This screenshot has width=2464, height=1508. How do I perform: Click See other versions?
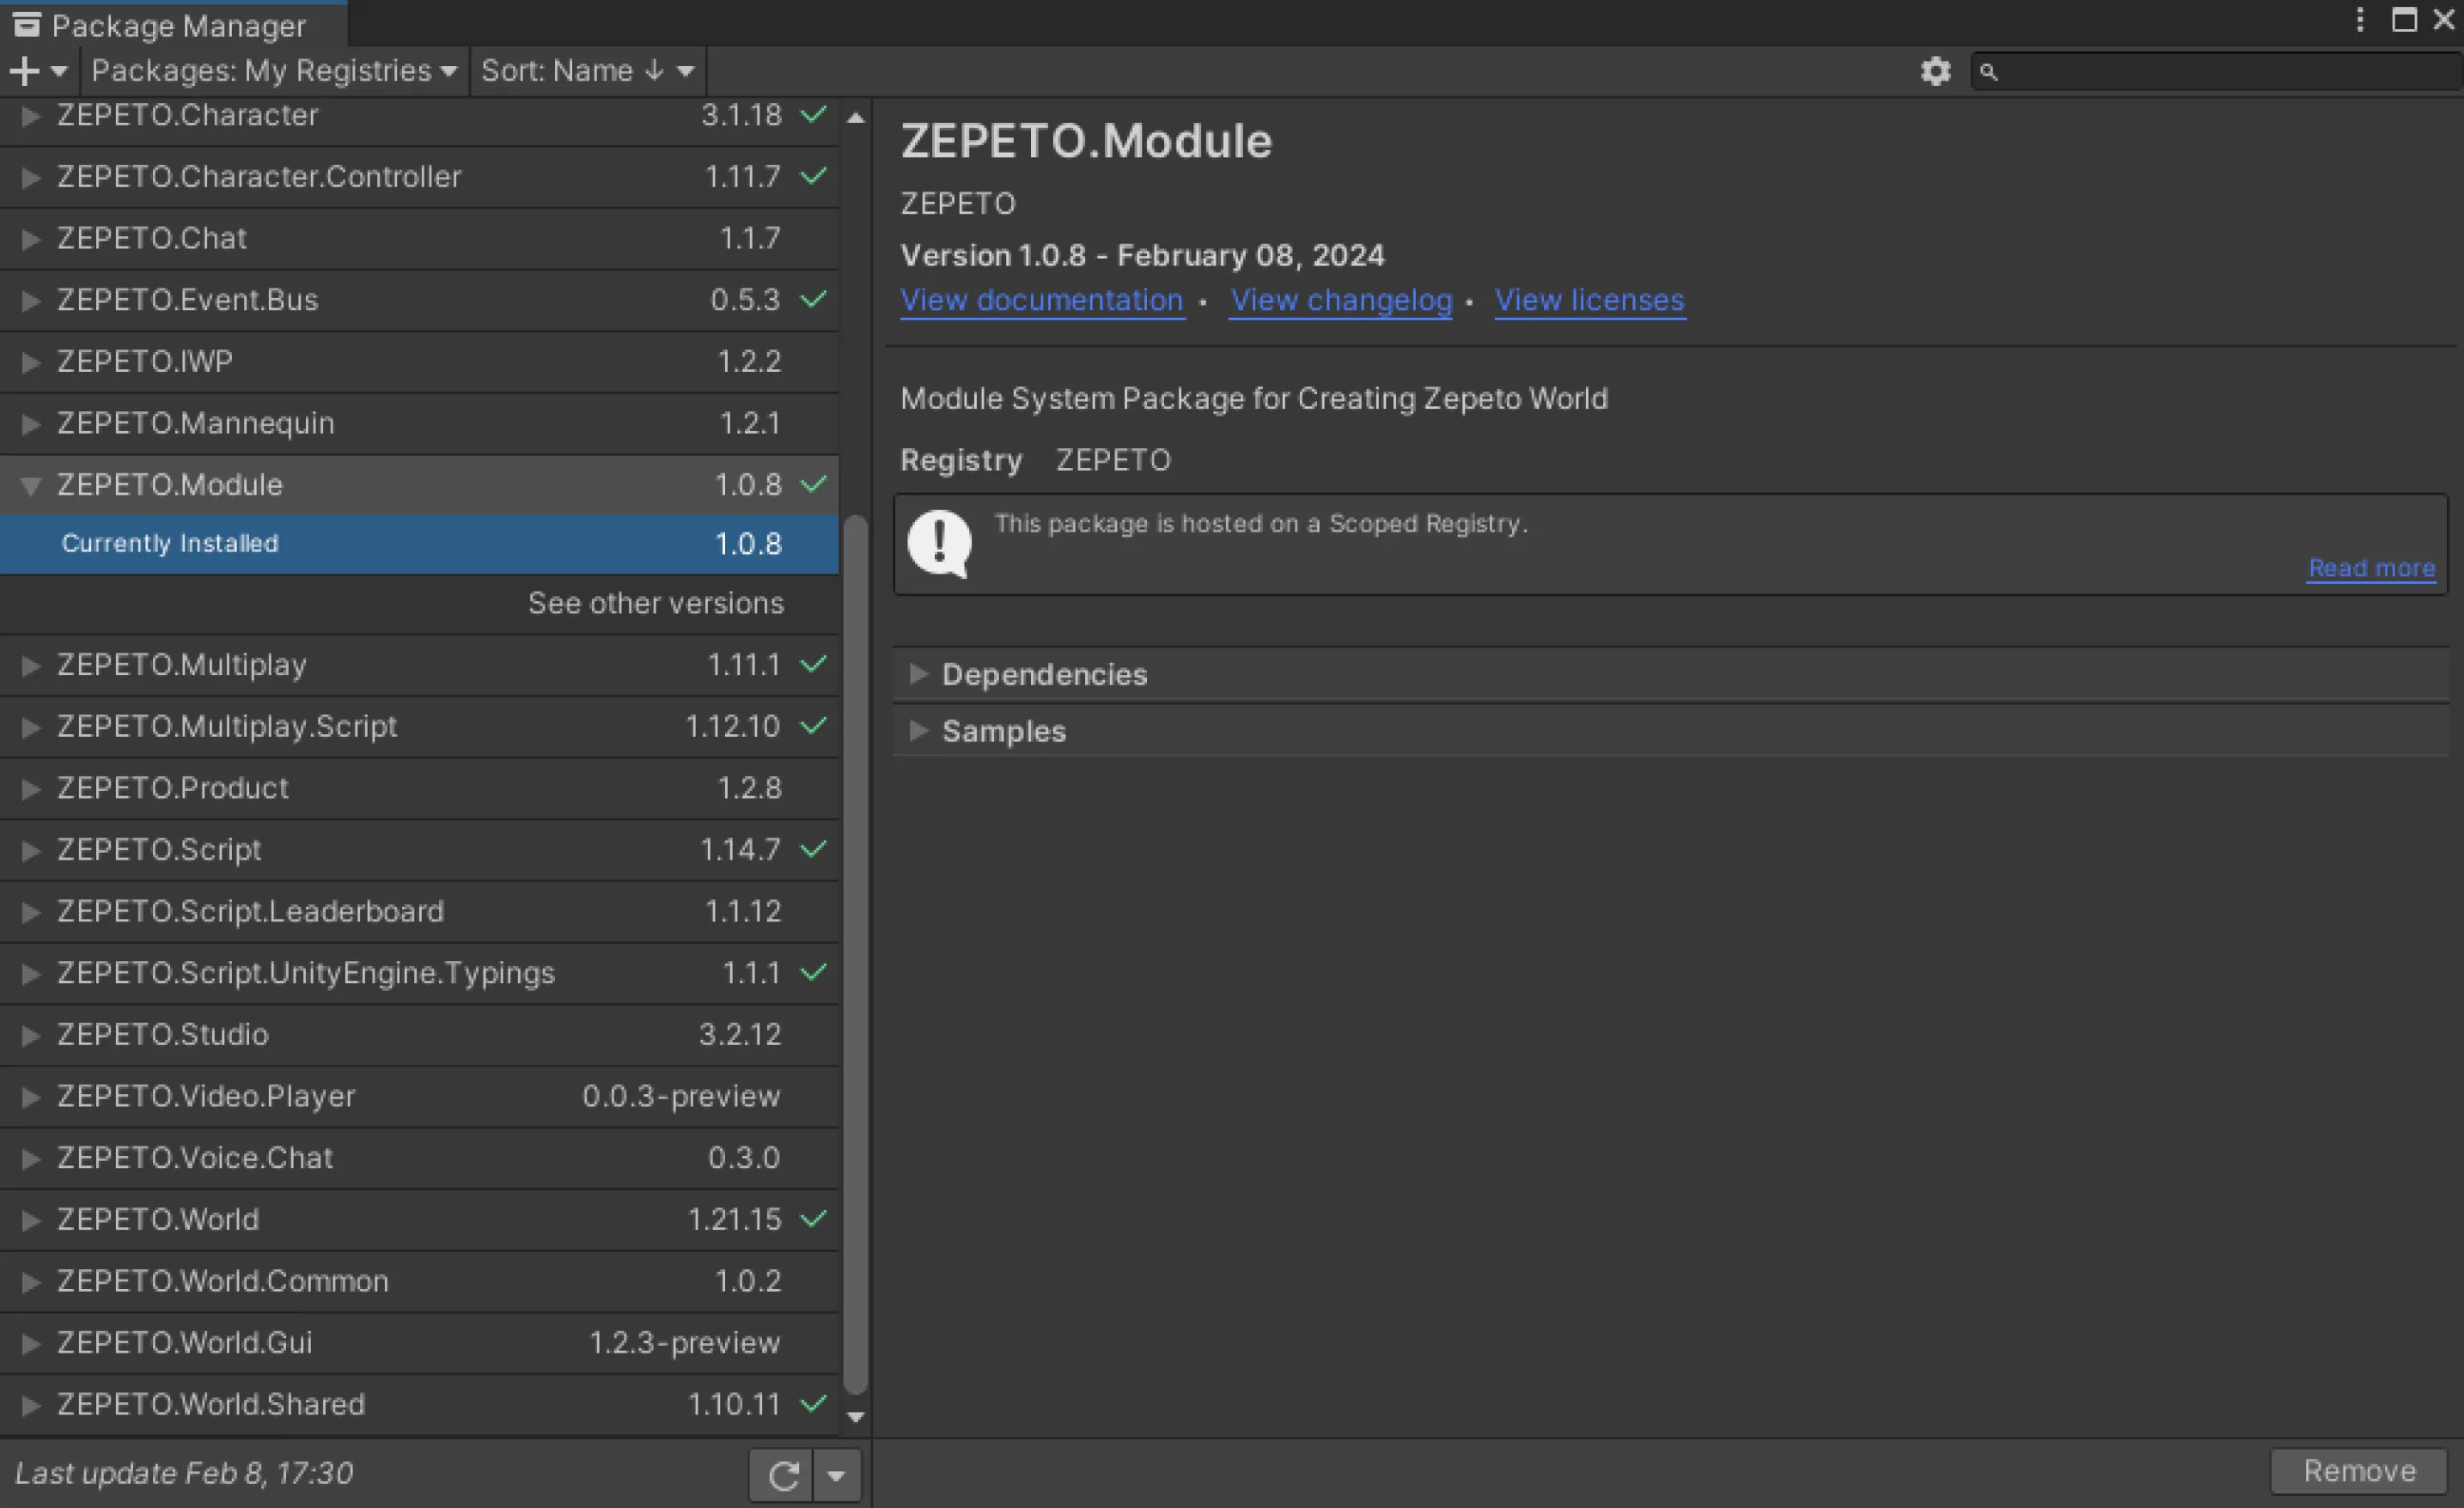(656, 604)
